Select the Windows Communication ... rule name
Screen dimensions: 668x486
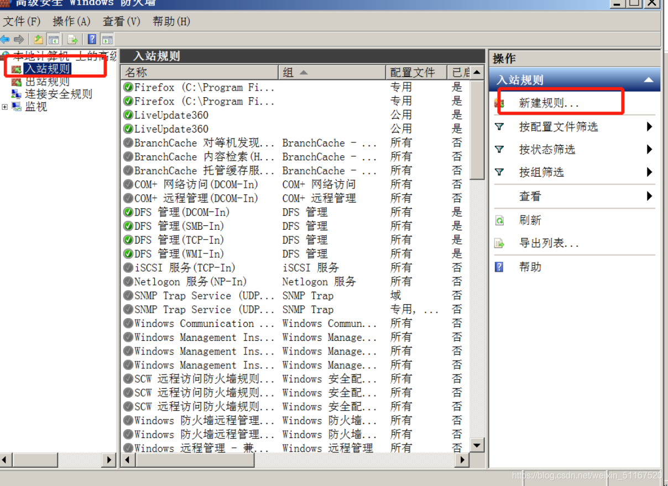coord(204,324)
